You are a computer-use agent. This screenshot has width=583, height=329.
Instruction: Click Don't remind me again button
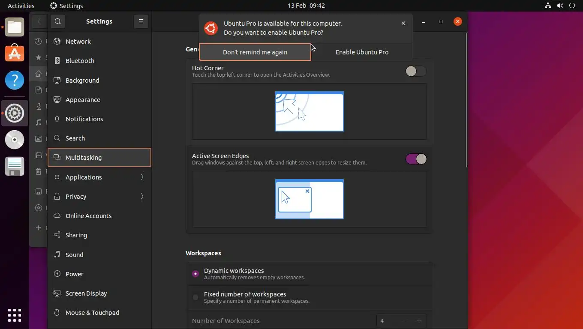[x=255, y=52]
